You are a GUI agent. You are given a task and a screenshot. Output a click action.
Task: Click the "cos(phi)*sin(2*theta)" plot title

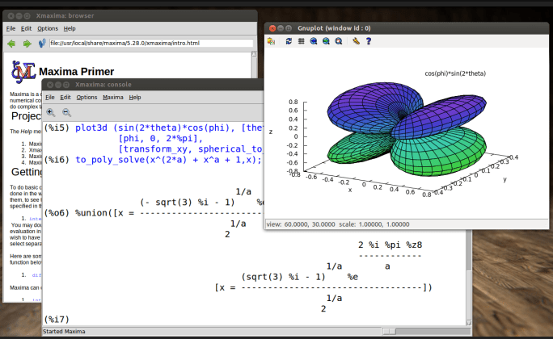[455, 73]
